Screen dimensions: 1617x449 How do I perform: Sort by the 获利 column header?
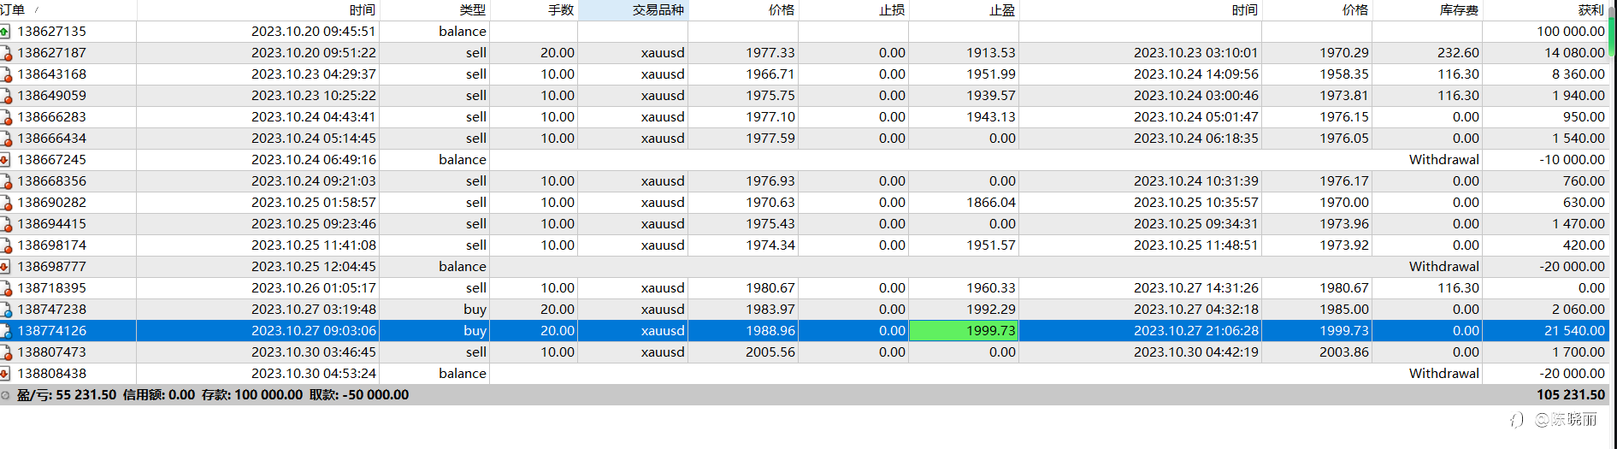pos(1546,10)
